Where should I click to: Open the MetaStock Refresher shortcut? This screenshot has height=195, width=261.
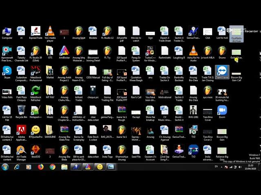tap(35, 93)
